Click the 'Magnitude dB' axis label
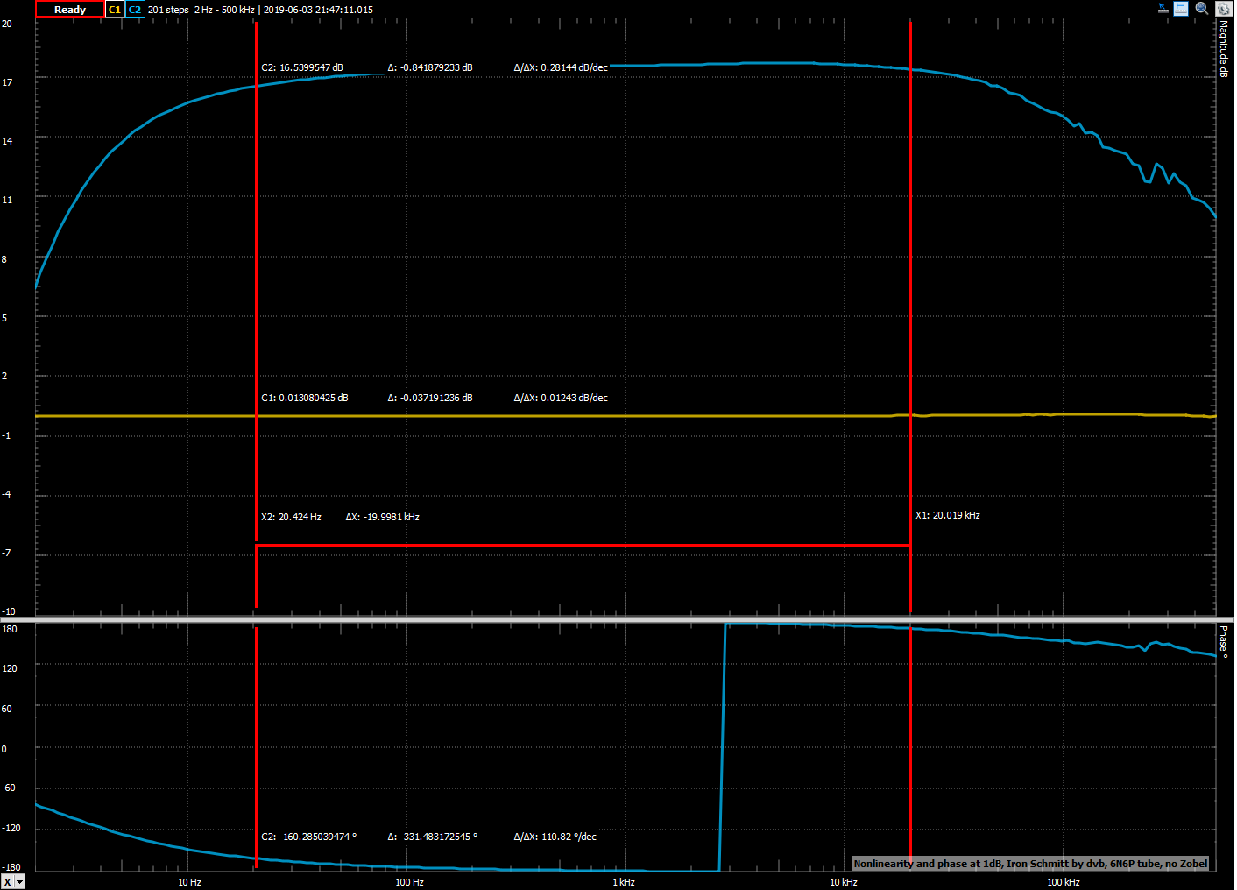The height and width of the screenshot is (890, 1237). coord(1224,49)
